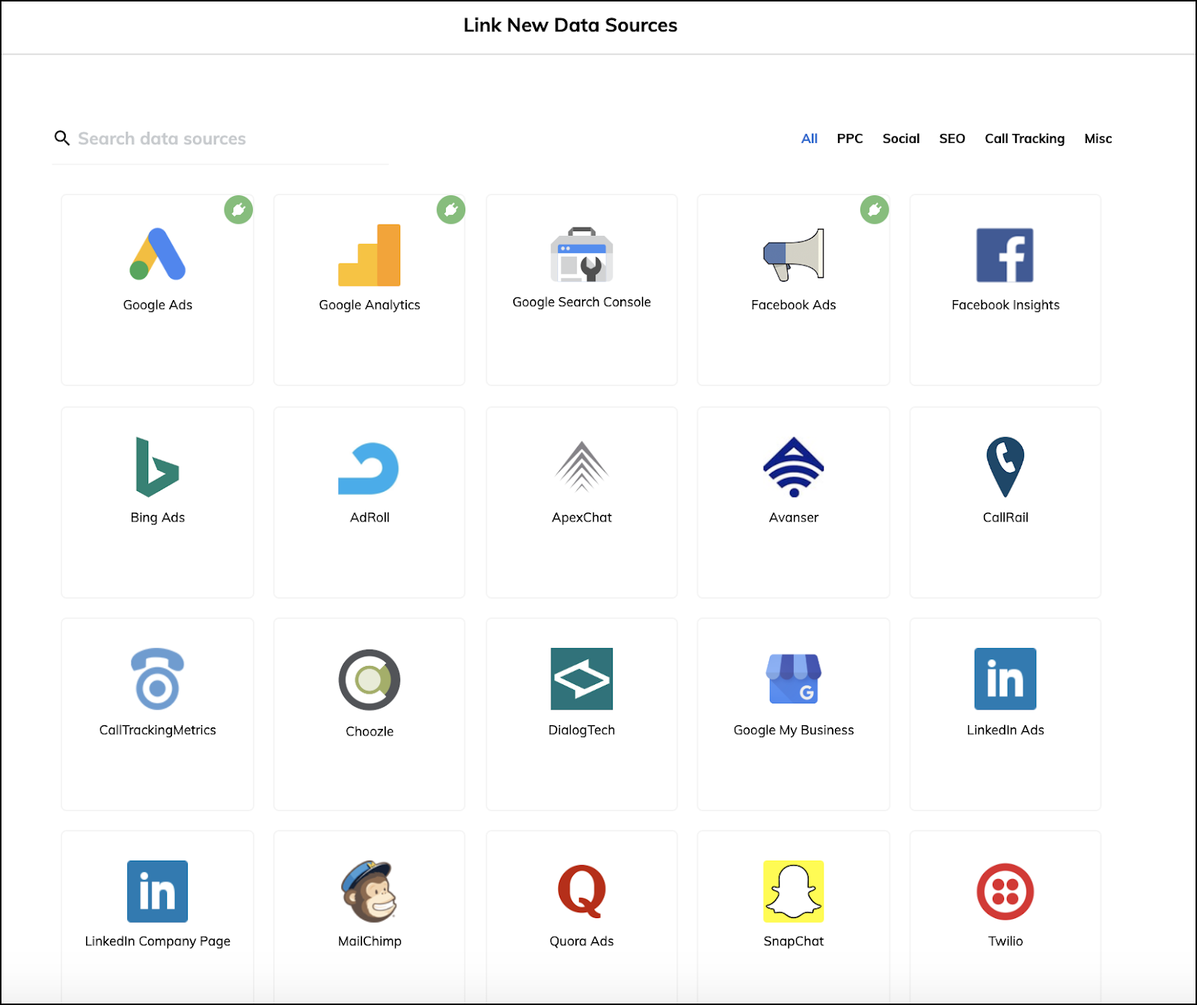Click the AdRoll label text

pyautogui.click(x=370, y=517)
